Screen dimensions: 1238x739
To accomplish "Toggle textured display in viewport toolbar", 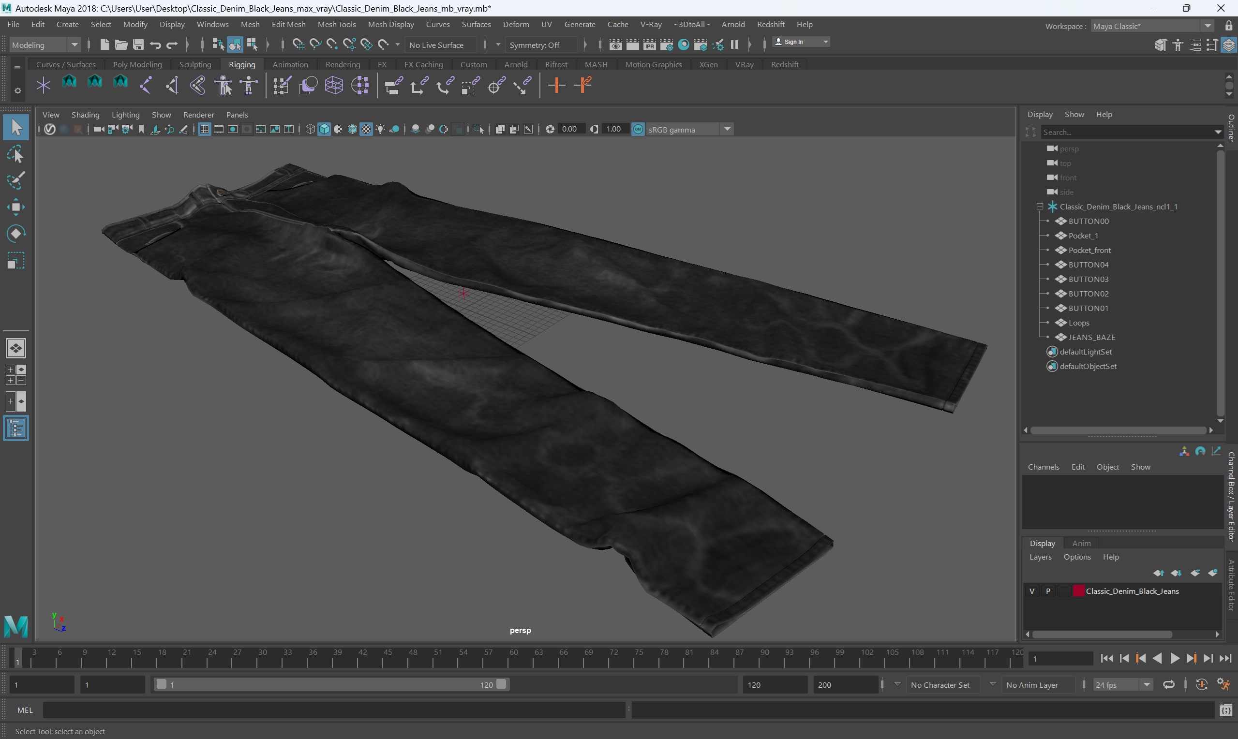I will tap(367, 130).
